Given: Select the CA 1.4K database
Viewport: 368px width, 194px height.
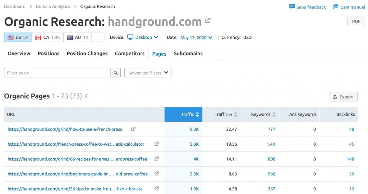Looking at the screenshot, I should pos(48,37).
